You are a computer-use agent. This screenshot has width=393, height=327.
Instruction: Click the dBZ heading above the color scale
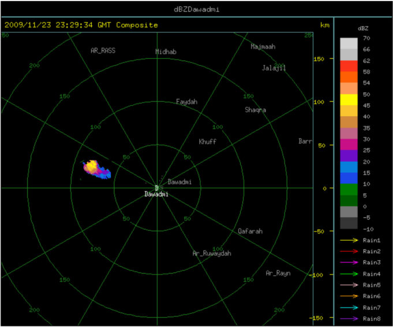pos(363,29)
